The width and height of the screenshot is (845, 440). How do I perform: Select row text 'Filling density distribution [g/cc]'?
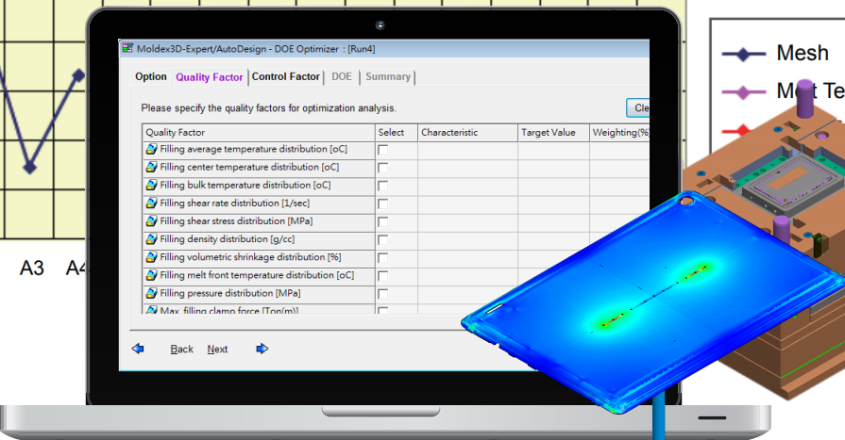[x=227, y=239]
